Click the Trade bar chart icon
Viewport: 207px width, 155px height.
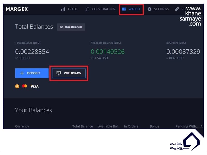pos(63,9)
